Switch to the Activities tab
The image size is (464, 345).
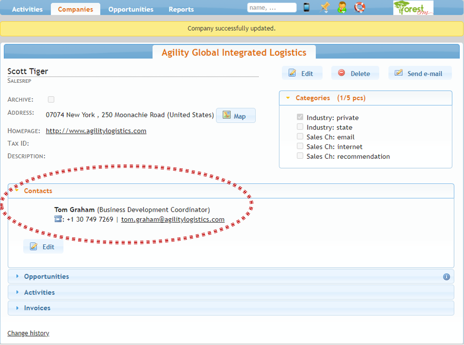[27, 9]
